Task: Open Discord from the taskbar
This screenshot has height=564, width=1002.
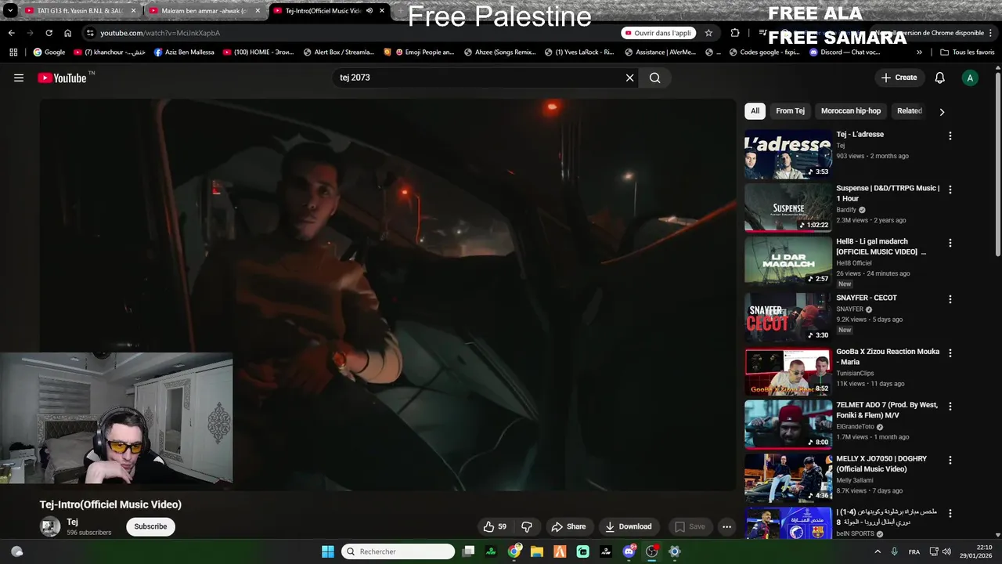Action: 629,551
